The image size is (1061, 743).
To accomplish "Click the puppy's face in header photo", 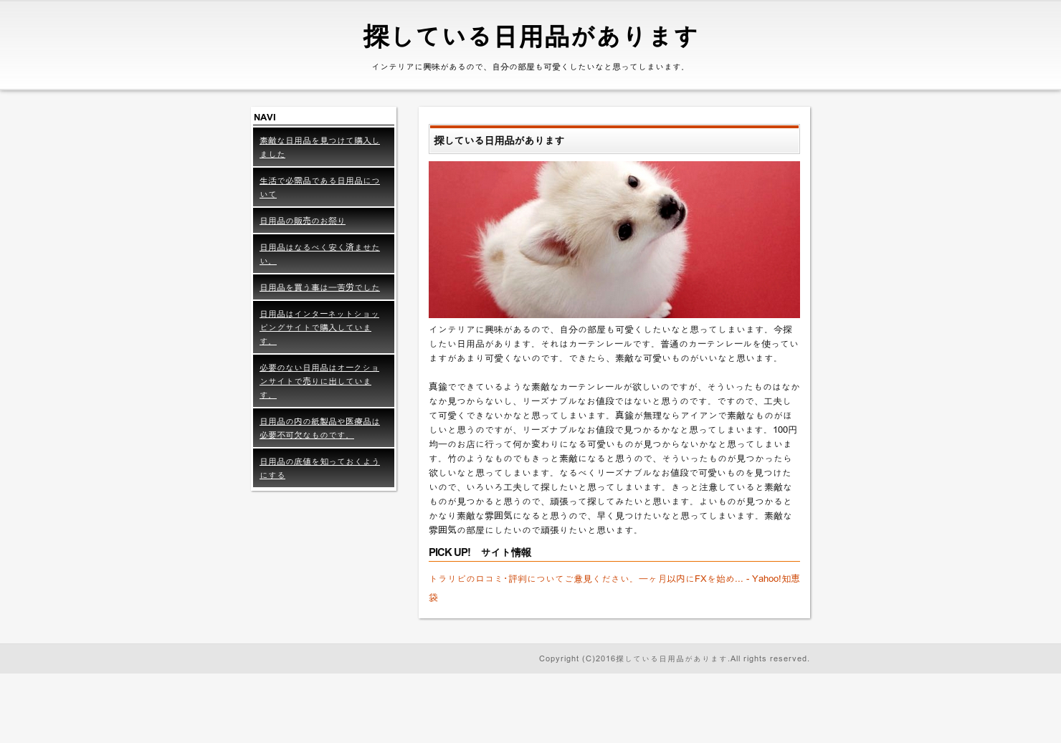I will 645,215.
